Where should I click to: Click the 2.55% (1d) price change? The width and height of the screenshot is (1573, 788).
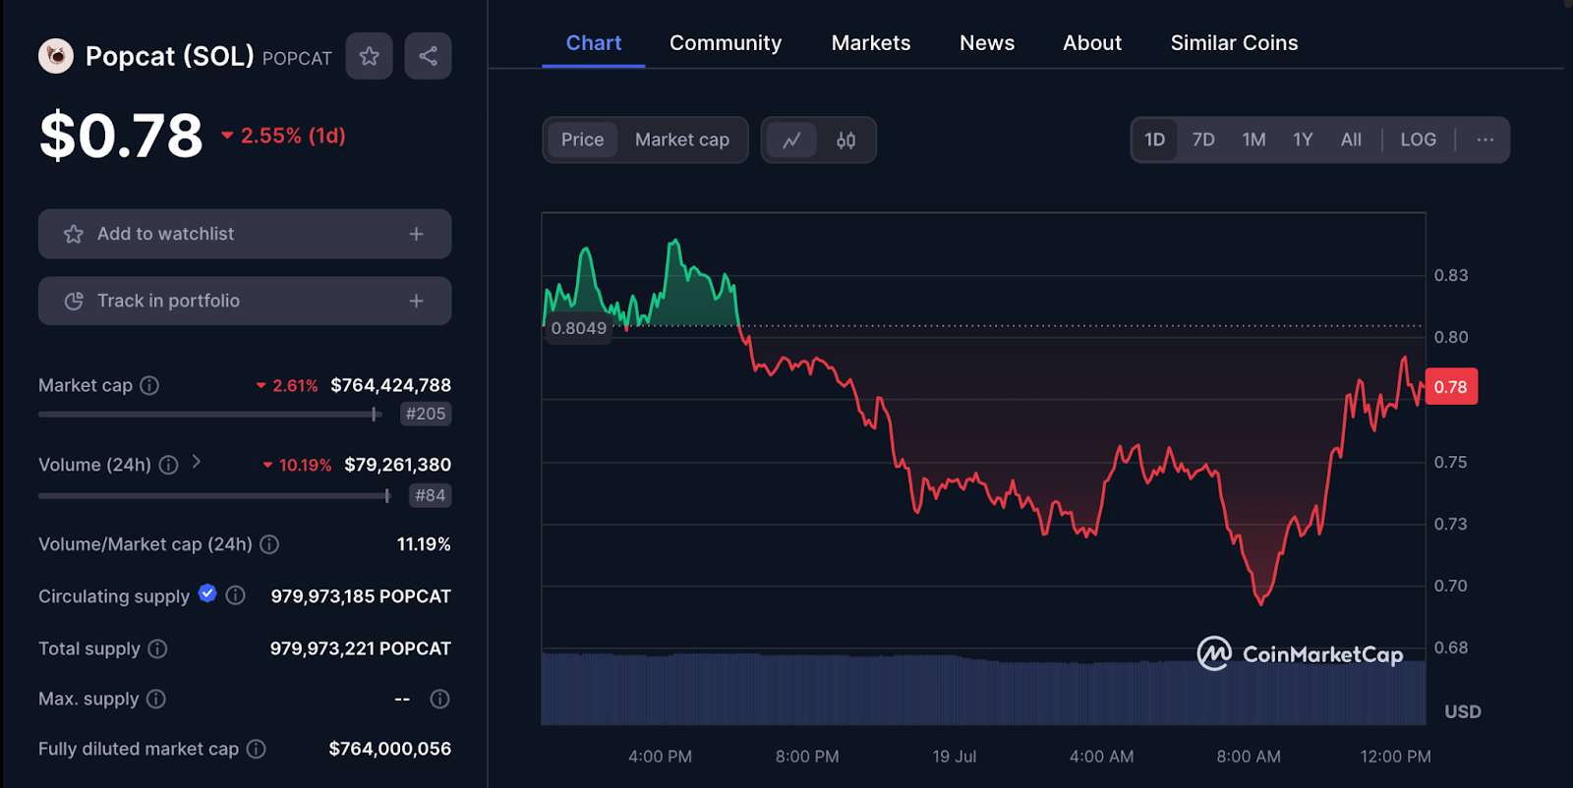(284, 136)
